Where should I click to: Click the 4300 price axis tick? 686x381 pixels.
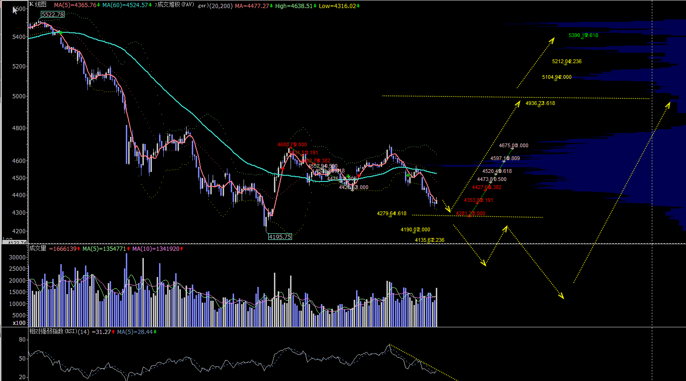19,213
